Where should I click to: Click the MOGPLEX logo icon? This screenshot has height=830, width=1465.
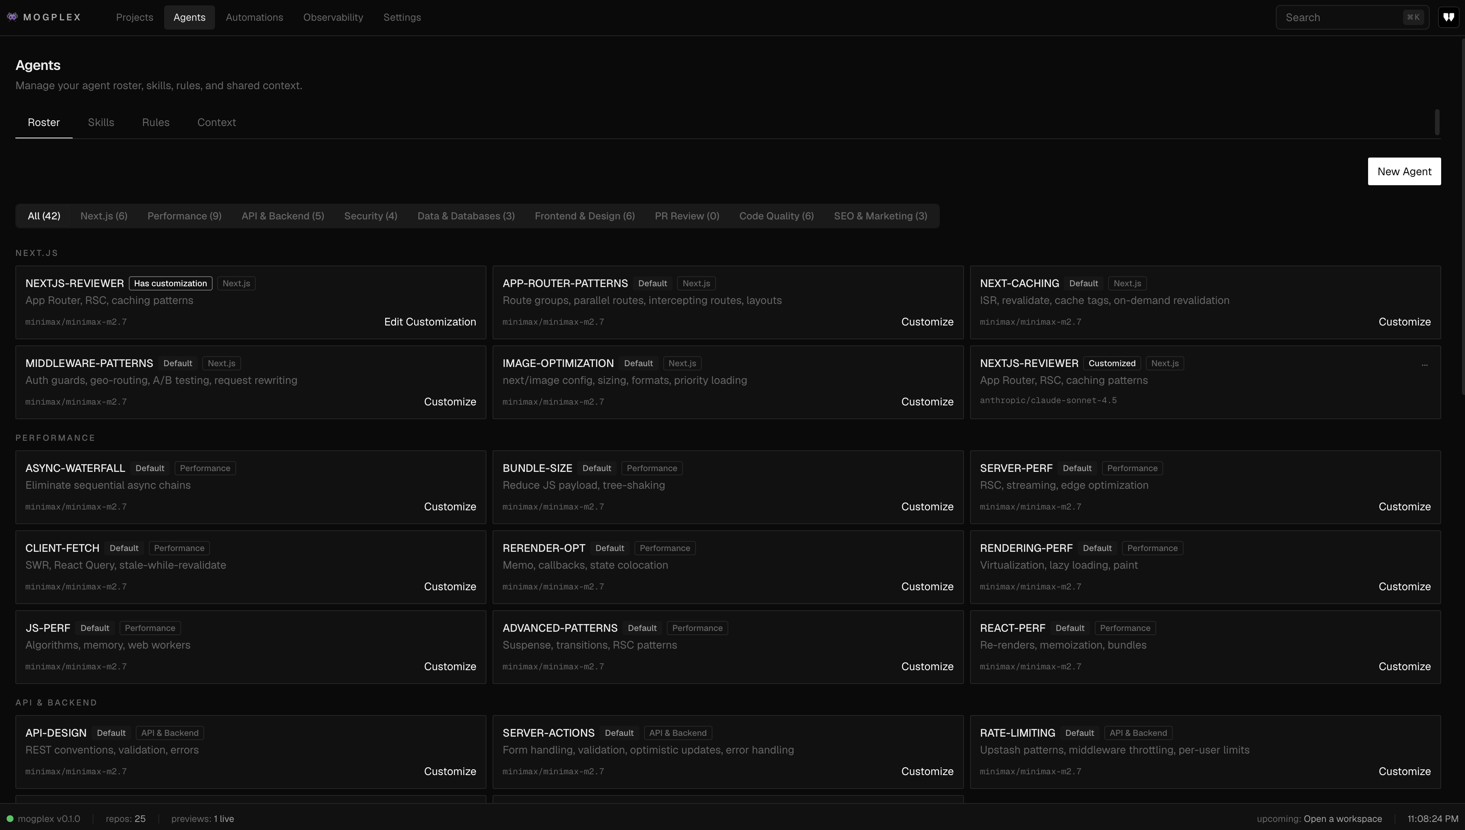(12, 17)
